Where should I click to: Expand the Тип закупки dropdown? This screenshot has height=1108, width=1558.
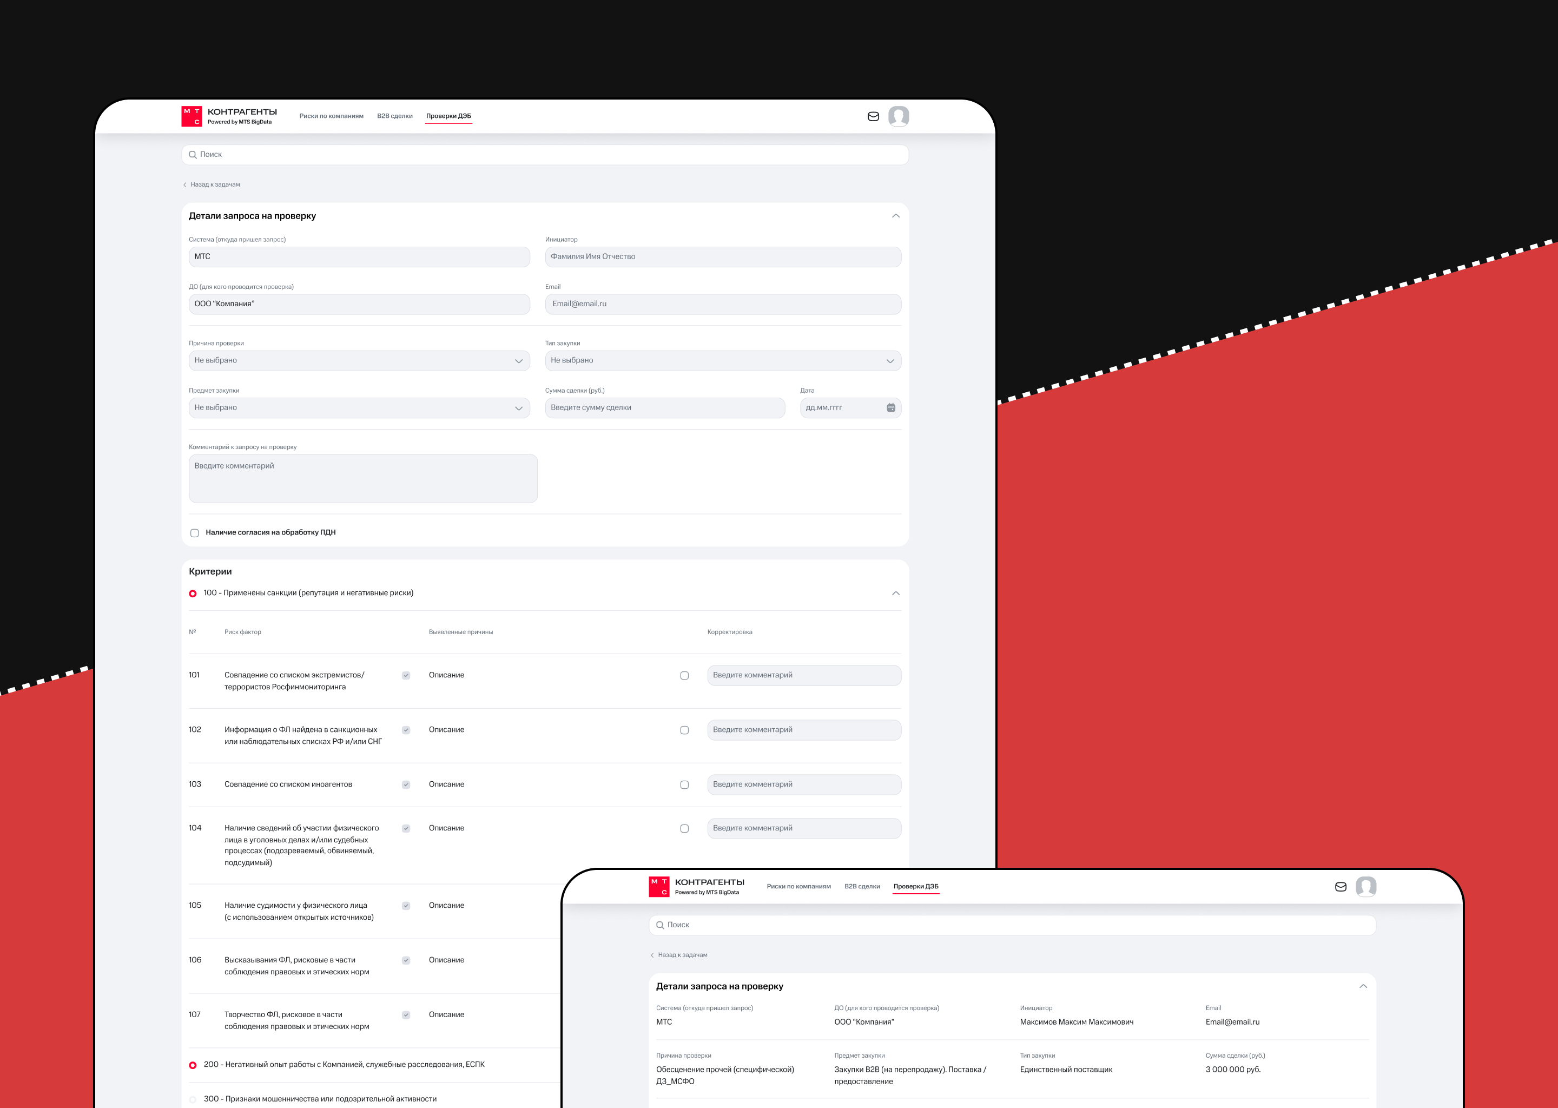[x=722, y=361]
